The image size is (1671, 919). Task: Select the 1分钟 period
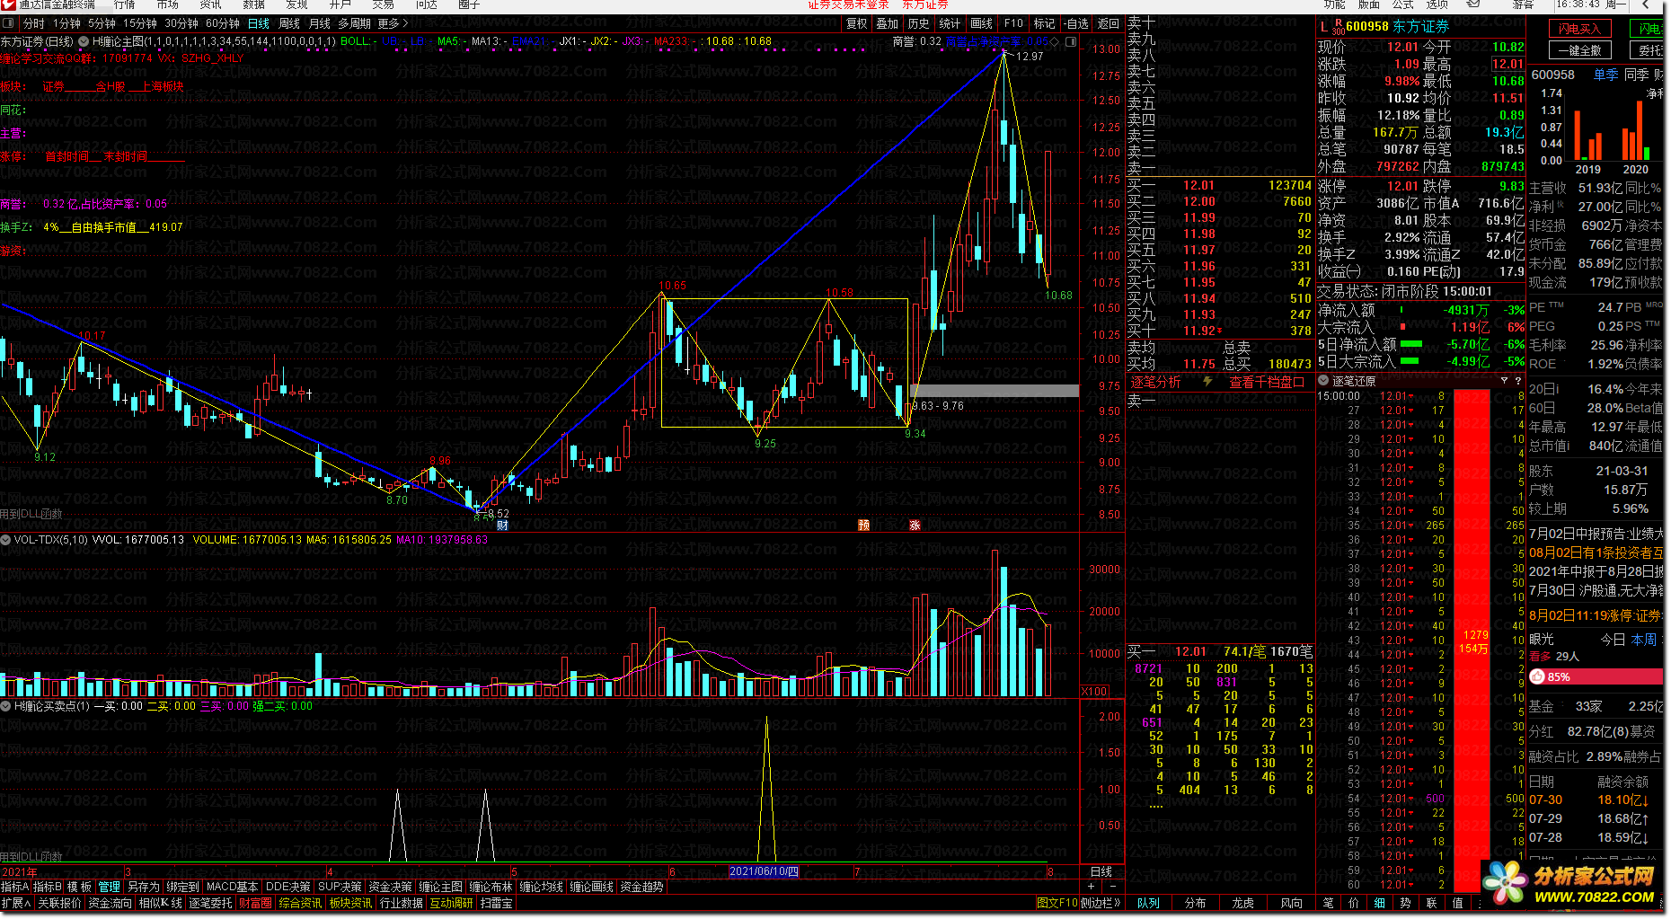(66, 23)
